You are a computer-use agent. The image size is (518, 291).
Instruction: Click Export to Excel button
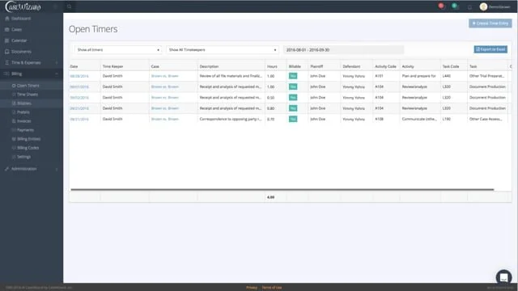click(490, 49)
